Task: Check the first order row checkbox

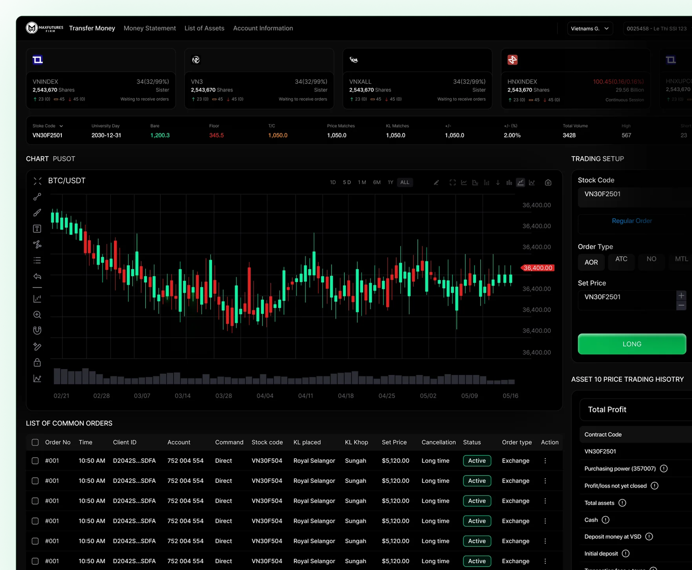Action: [35, 461]
